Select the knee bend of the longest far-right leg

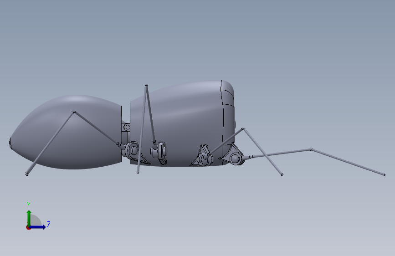click(x=311, y=150)
